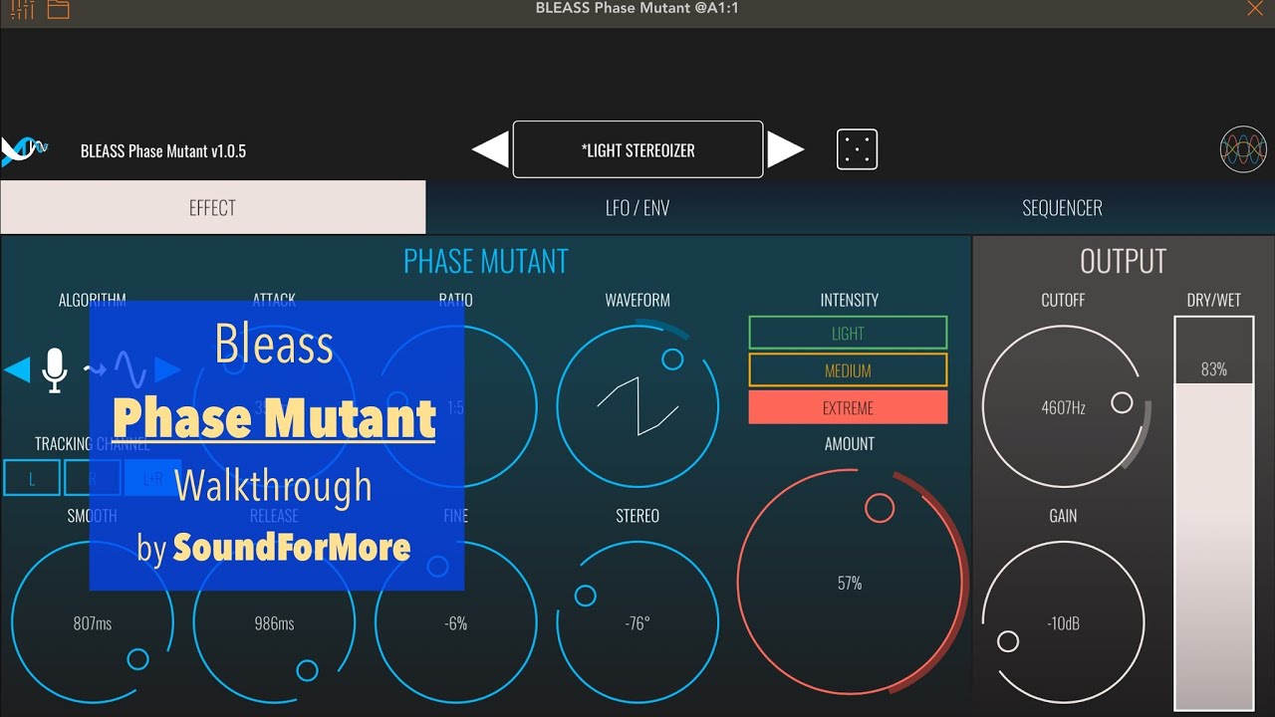This screenshot has height=717, width=1275.
Task: Select MEDIUM intensity
Action: point(848,370)
